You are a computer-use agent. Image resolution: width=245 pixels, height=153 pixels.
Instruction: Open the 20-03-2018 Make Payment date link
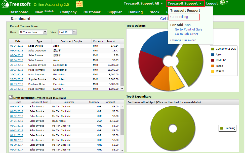click(17, 75)
